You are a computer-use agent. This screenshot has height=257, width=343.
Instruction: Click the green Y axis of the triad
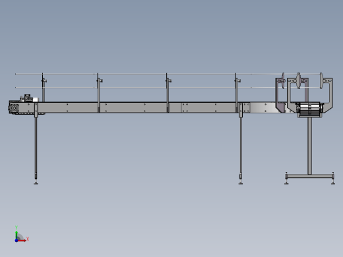[x=16, y=235]
